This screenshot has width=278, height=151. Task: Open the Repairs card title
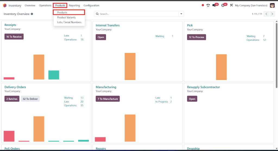coord(101,149)
